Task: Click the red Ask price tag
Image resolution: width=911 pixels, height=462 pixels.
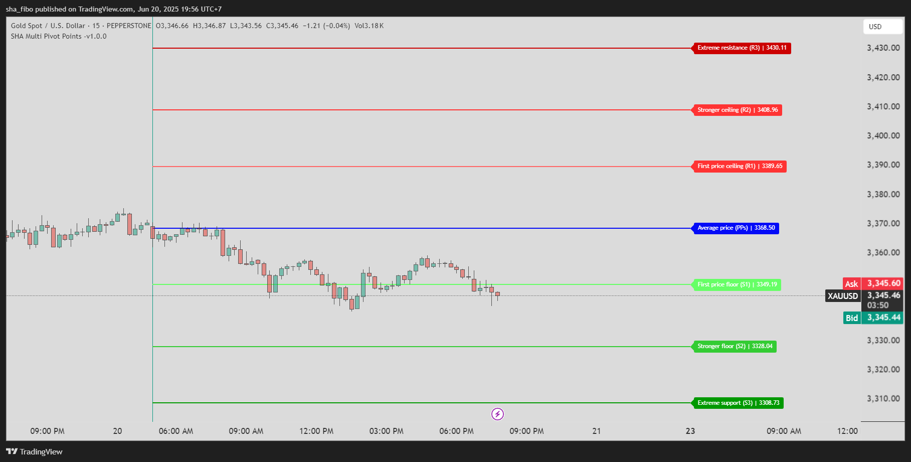Action: [873, 283]
